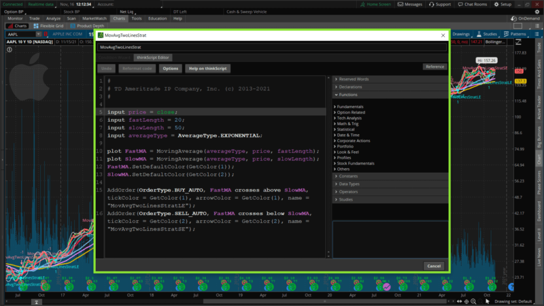Switch to Product Depth view
This screenshot has height=306, width=544.
87,25
